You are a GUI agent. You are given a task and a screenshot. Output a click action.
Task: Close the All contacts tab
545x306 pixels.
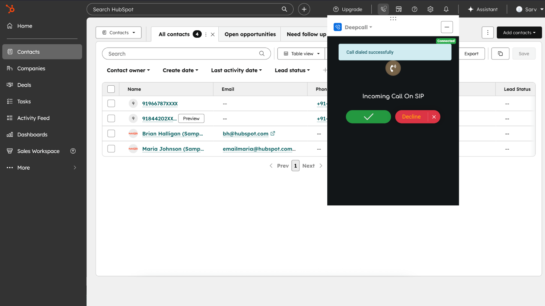tap(213, 34)
